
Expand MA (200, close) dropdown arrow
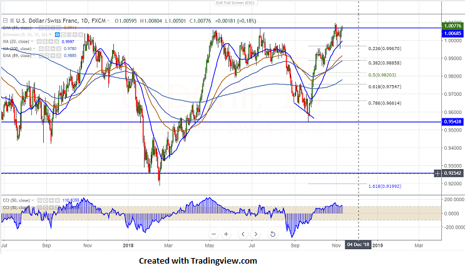34,49
